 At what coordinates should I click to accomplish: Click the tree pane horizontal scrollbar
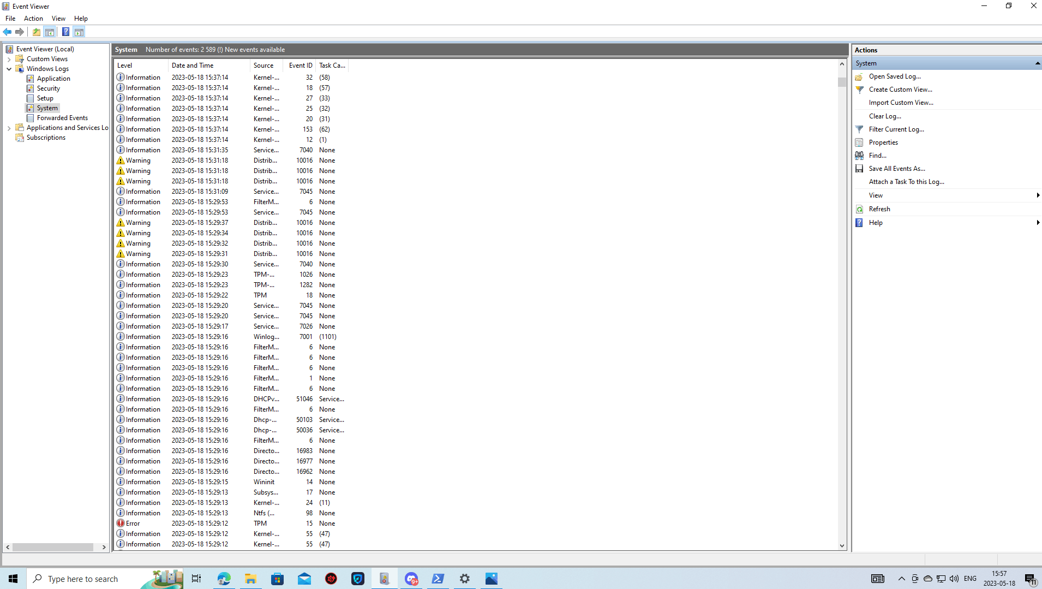click(53, 547)
